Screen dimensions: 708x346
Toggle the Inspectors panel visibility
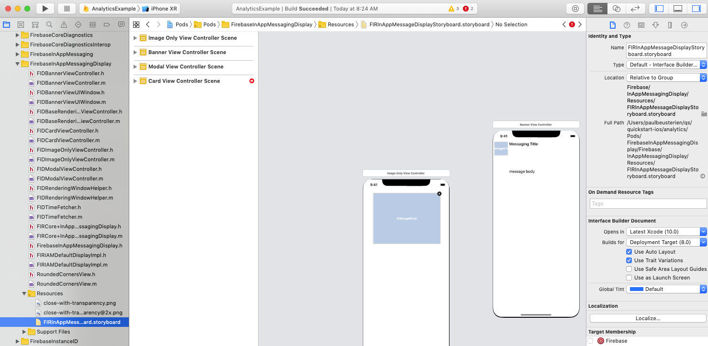[x=696, y=9]
